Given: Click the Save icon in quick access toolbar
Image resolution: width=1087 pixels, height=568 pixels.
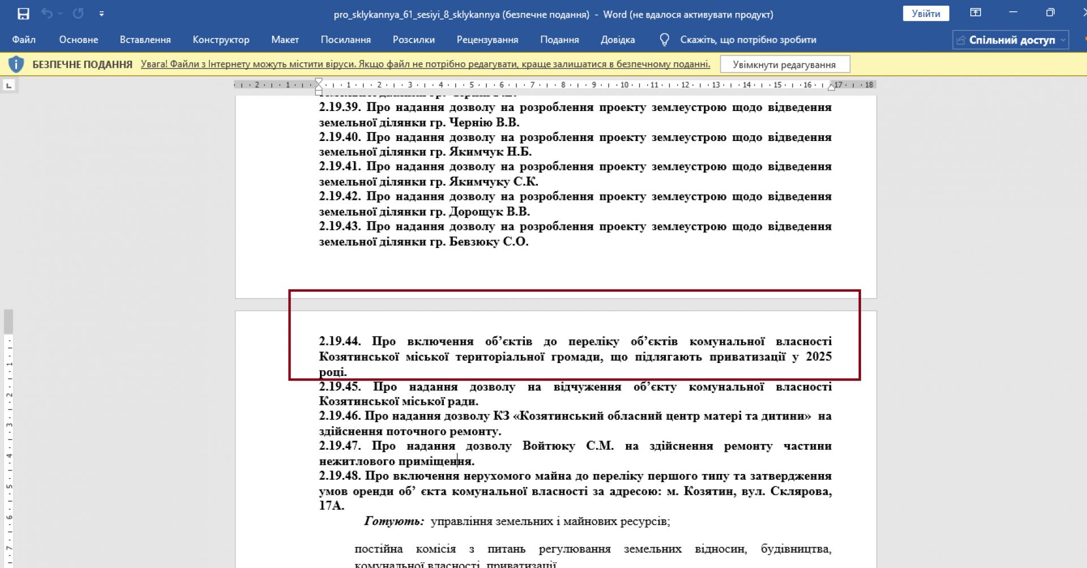Looking at the screenshot, I should pos(23,14).
